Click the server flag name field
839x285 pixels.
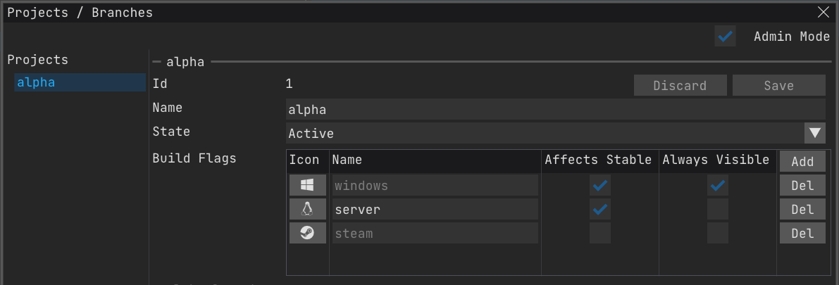click(x=435, y=210)
